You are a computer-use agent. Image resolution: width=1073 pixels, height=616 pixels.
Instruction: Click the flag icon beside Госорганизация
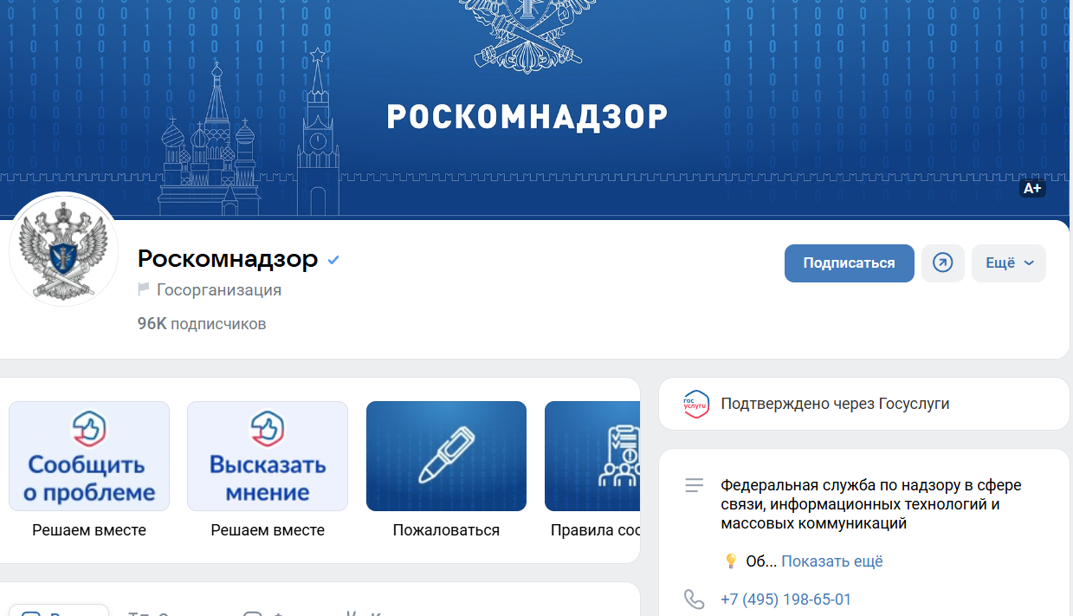coord(144,289)
